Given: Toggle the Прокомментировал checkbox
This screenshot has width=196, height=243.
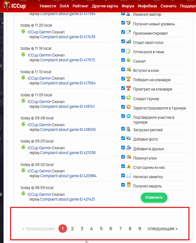Looking at the screenshot, I should pyautogui.click(x=123, y=32).
